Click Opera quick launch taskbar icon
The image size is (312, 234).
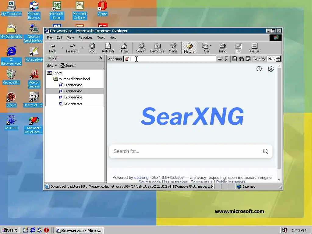click(46, 230)
